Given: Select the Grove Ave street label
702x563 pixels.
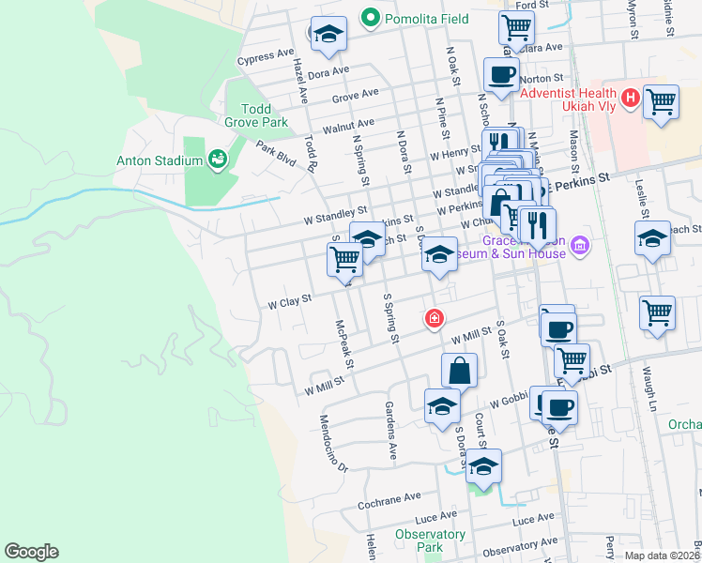Looking at the screenshot, I should coord(356,96).
